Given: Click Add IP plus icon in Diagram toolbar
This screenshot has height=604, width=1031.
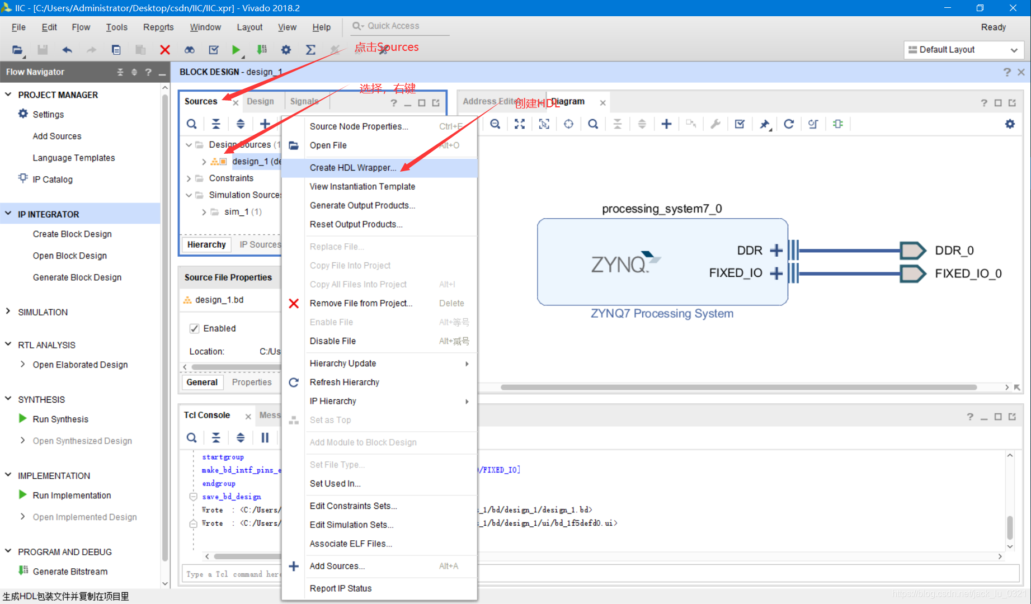Looking at the screenshot, I should [x=666, y=124].
